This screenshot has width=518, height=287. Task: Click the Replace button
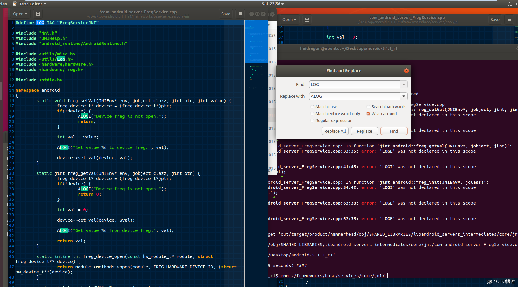pyautogui.click(x=364, y=131)
